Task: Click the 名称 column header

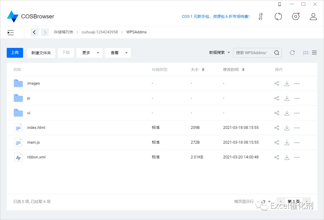Action: pyautogui.click(x=17, y=70)
